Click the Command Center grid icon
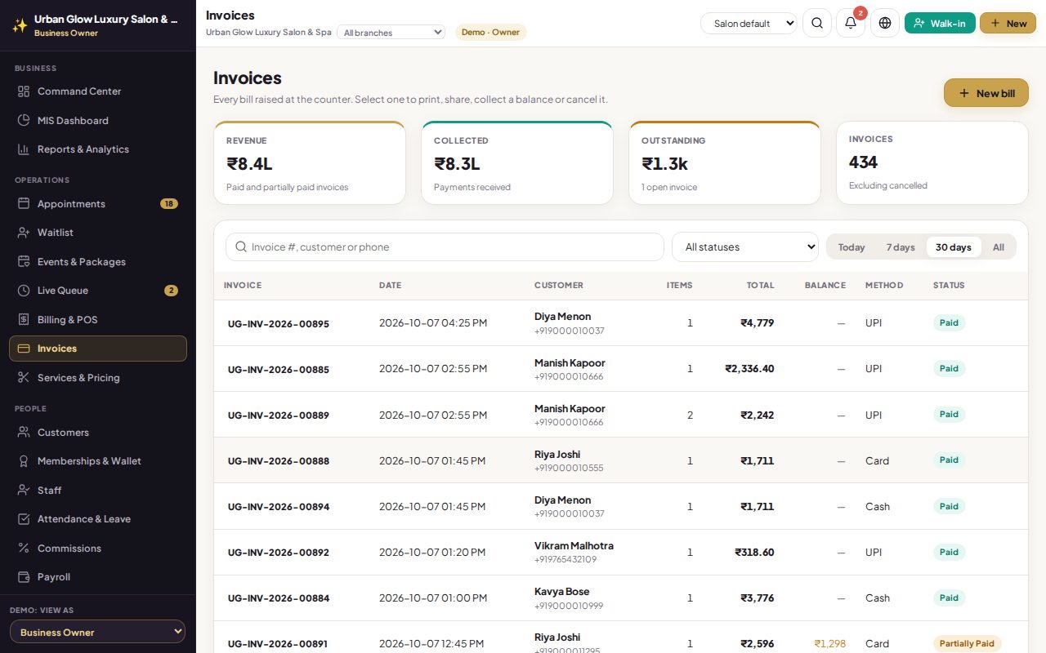 coord(24,91)
